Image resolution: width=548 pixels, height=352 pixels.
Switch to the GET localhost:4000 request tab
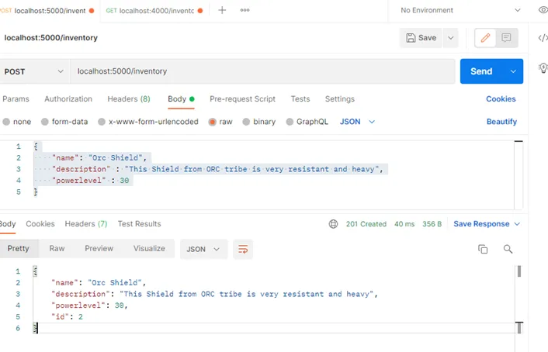[x=154, y=11]
